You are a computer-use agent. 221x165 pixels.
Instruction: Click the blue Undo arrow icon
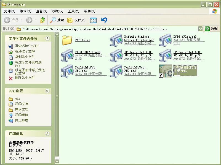[104, 20]
